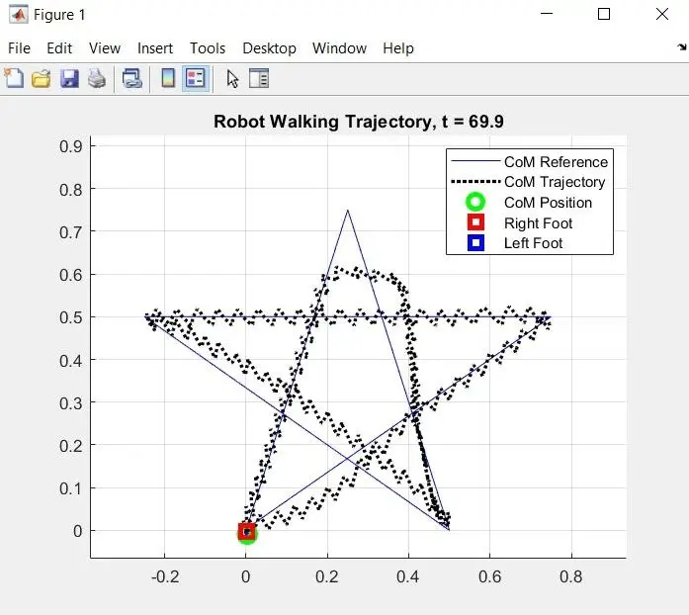Click x-axis tick label 0.4

pos(408,576)
